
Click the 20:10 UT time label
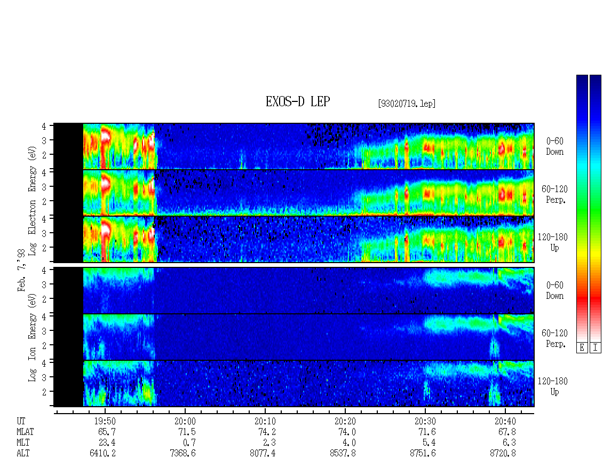tap(265, 421)
